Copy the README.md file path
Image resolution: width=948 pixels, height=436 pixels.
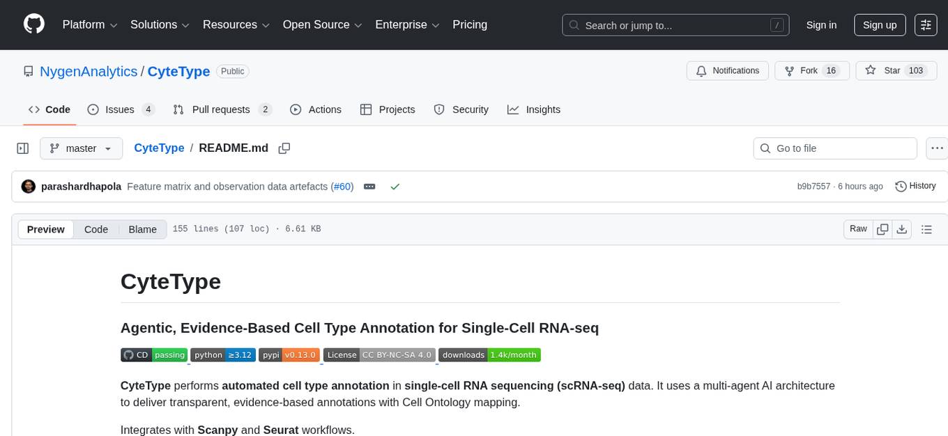click(x=284, y=148)
